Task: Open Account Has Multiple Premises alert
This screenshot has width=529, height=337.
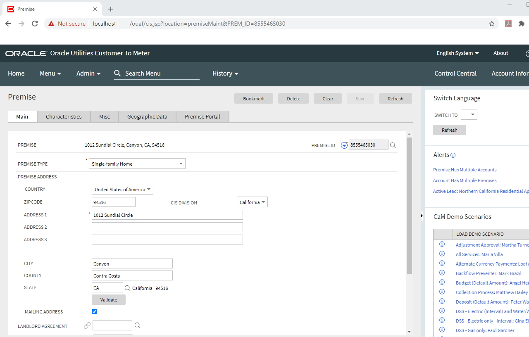Action: coord(465,180)
